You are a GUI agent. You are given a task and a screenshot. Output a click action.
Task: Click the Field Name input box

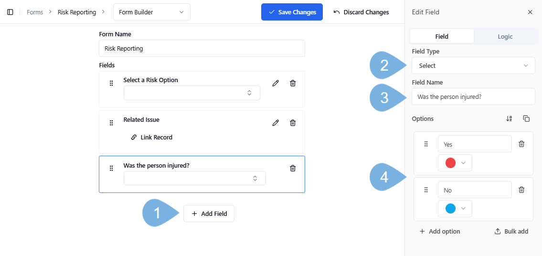point(473,96)
